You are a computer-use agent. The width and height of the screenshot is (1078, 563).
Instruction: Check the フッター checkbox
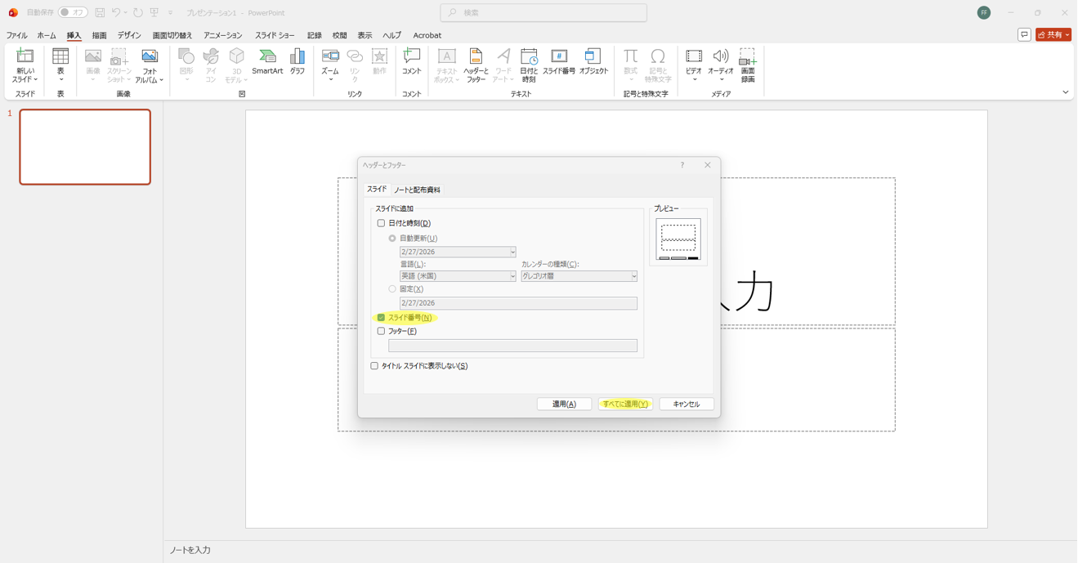pos(381,332)
